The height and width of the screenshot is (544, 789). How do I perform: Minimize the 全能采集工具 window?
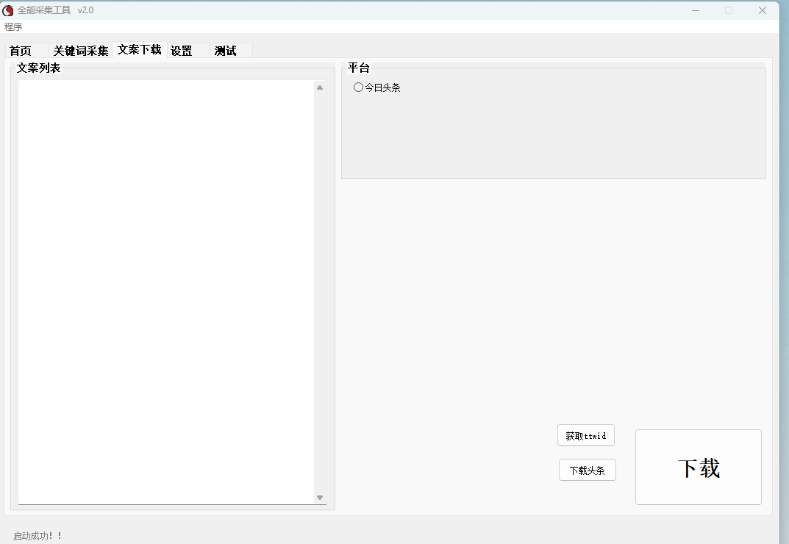pyautogui.click(x=695, y=10)
